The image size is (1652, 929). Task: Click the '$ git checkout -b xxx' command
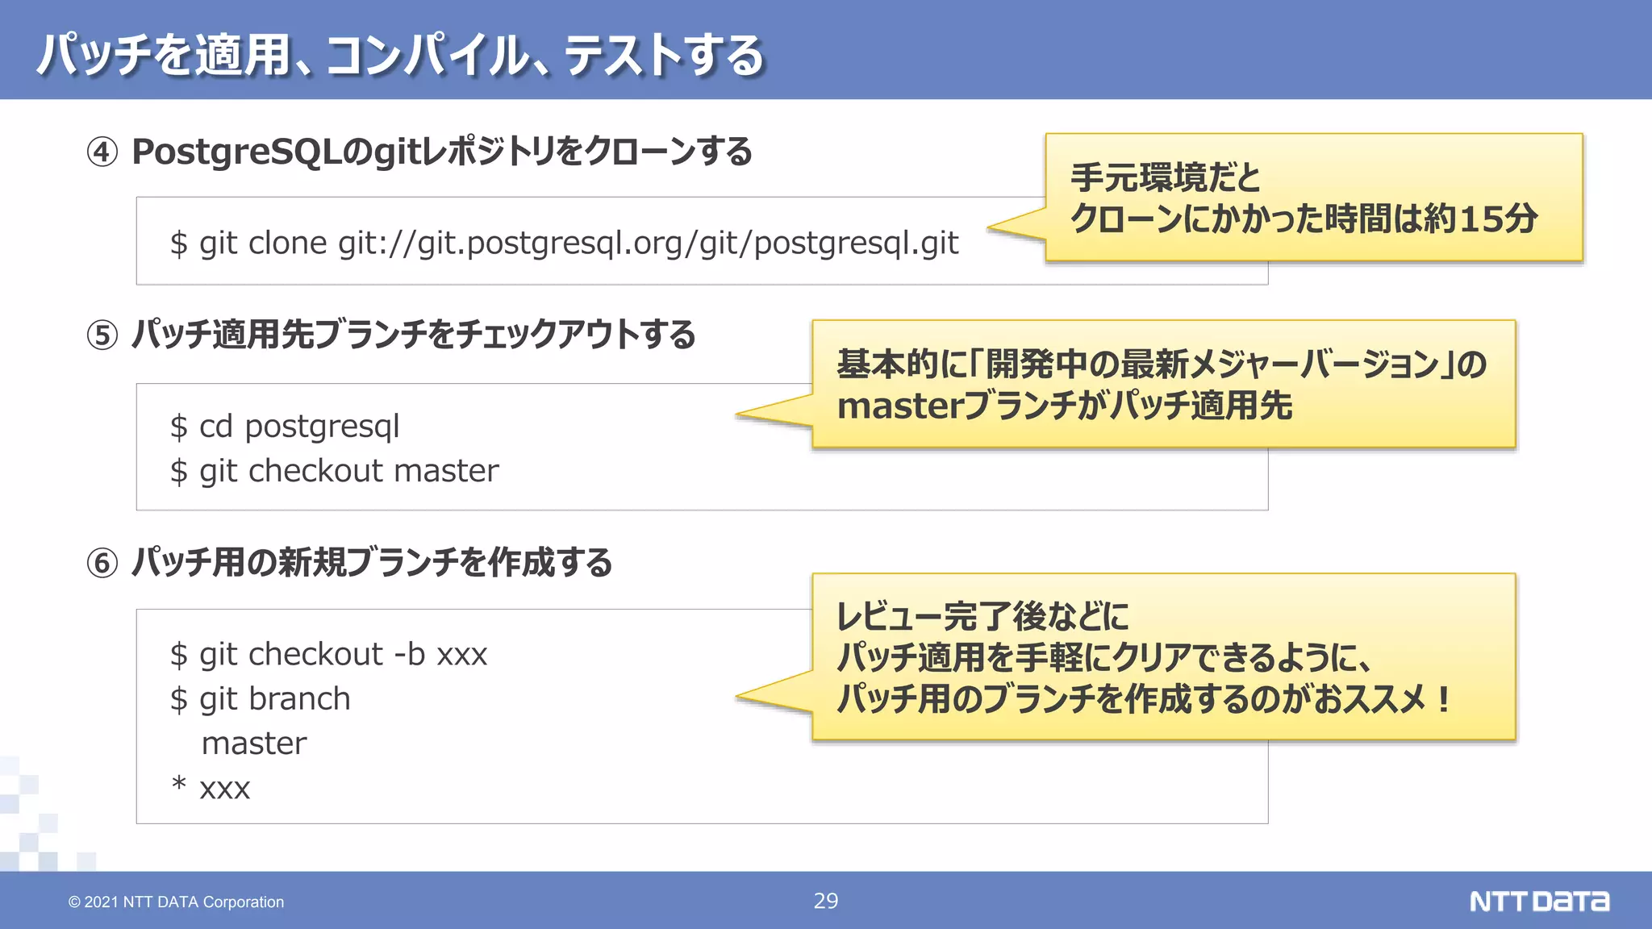[328, 655]
